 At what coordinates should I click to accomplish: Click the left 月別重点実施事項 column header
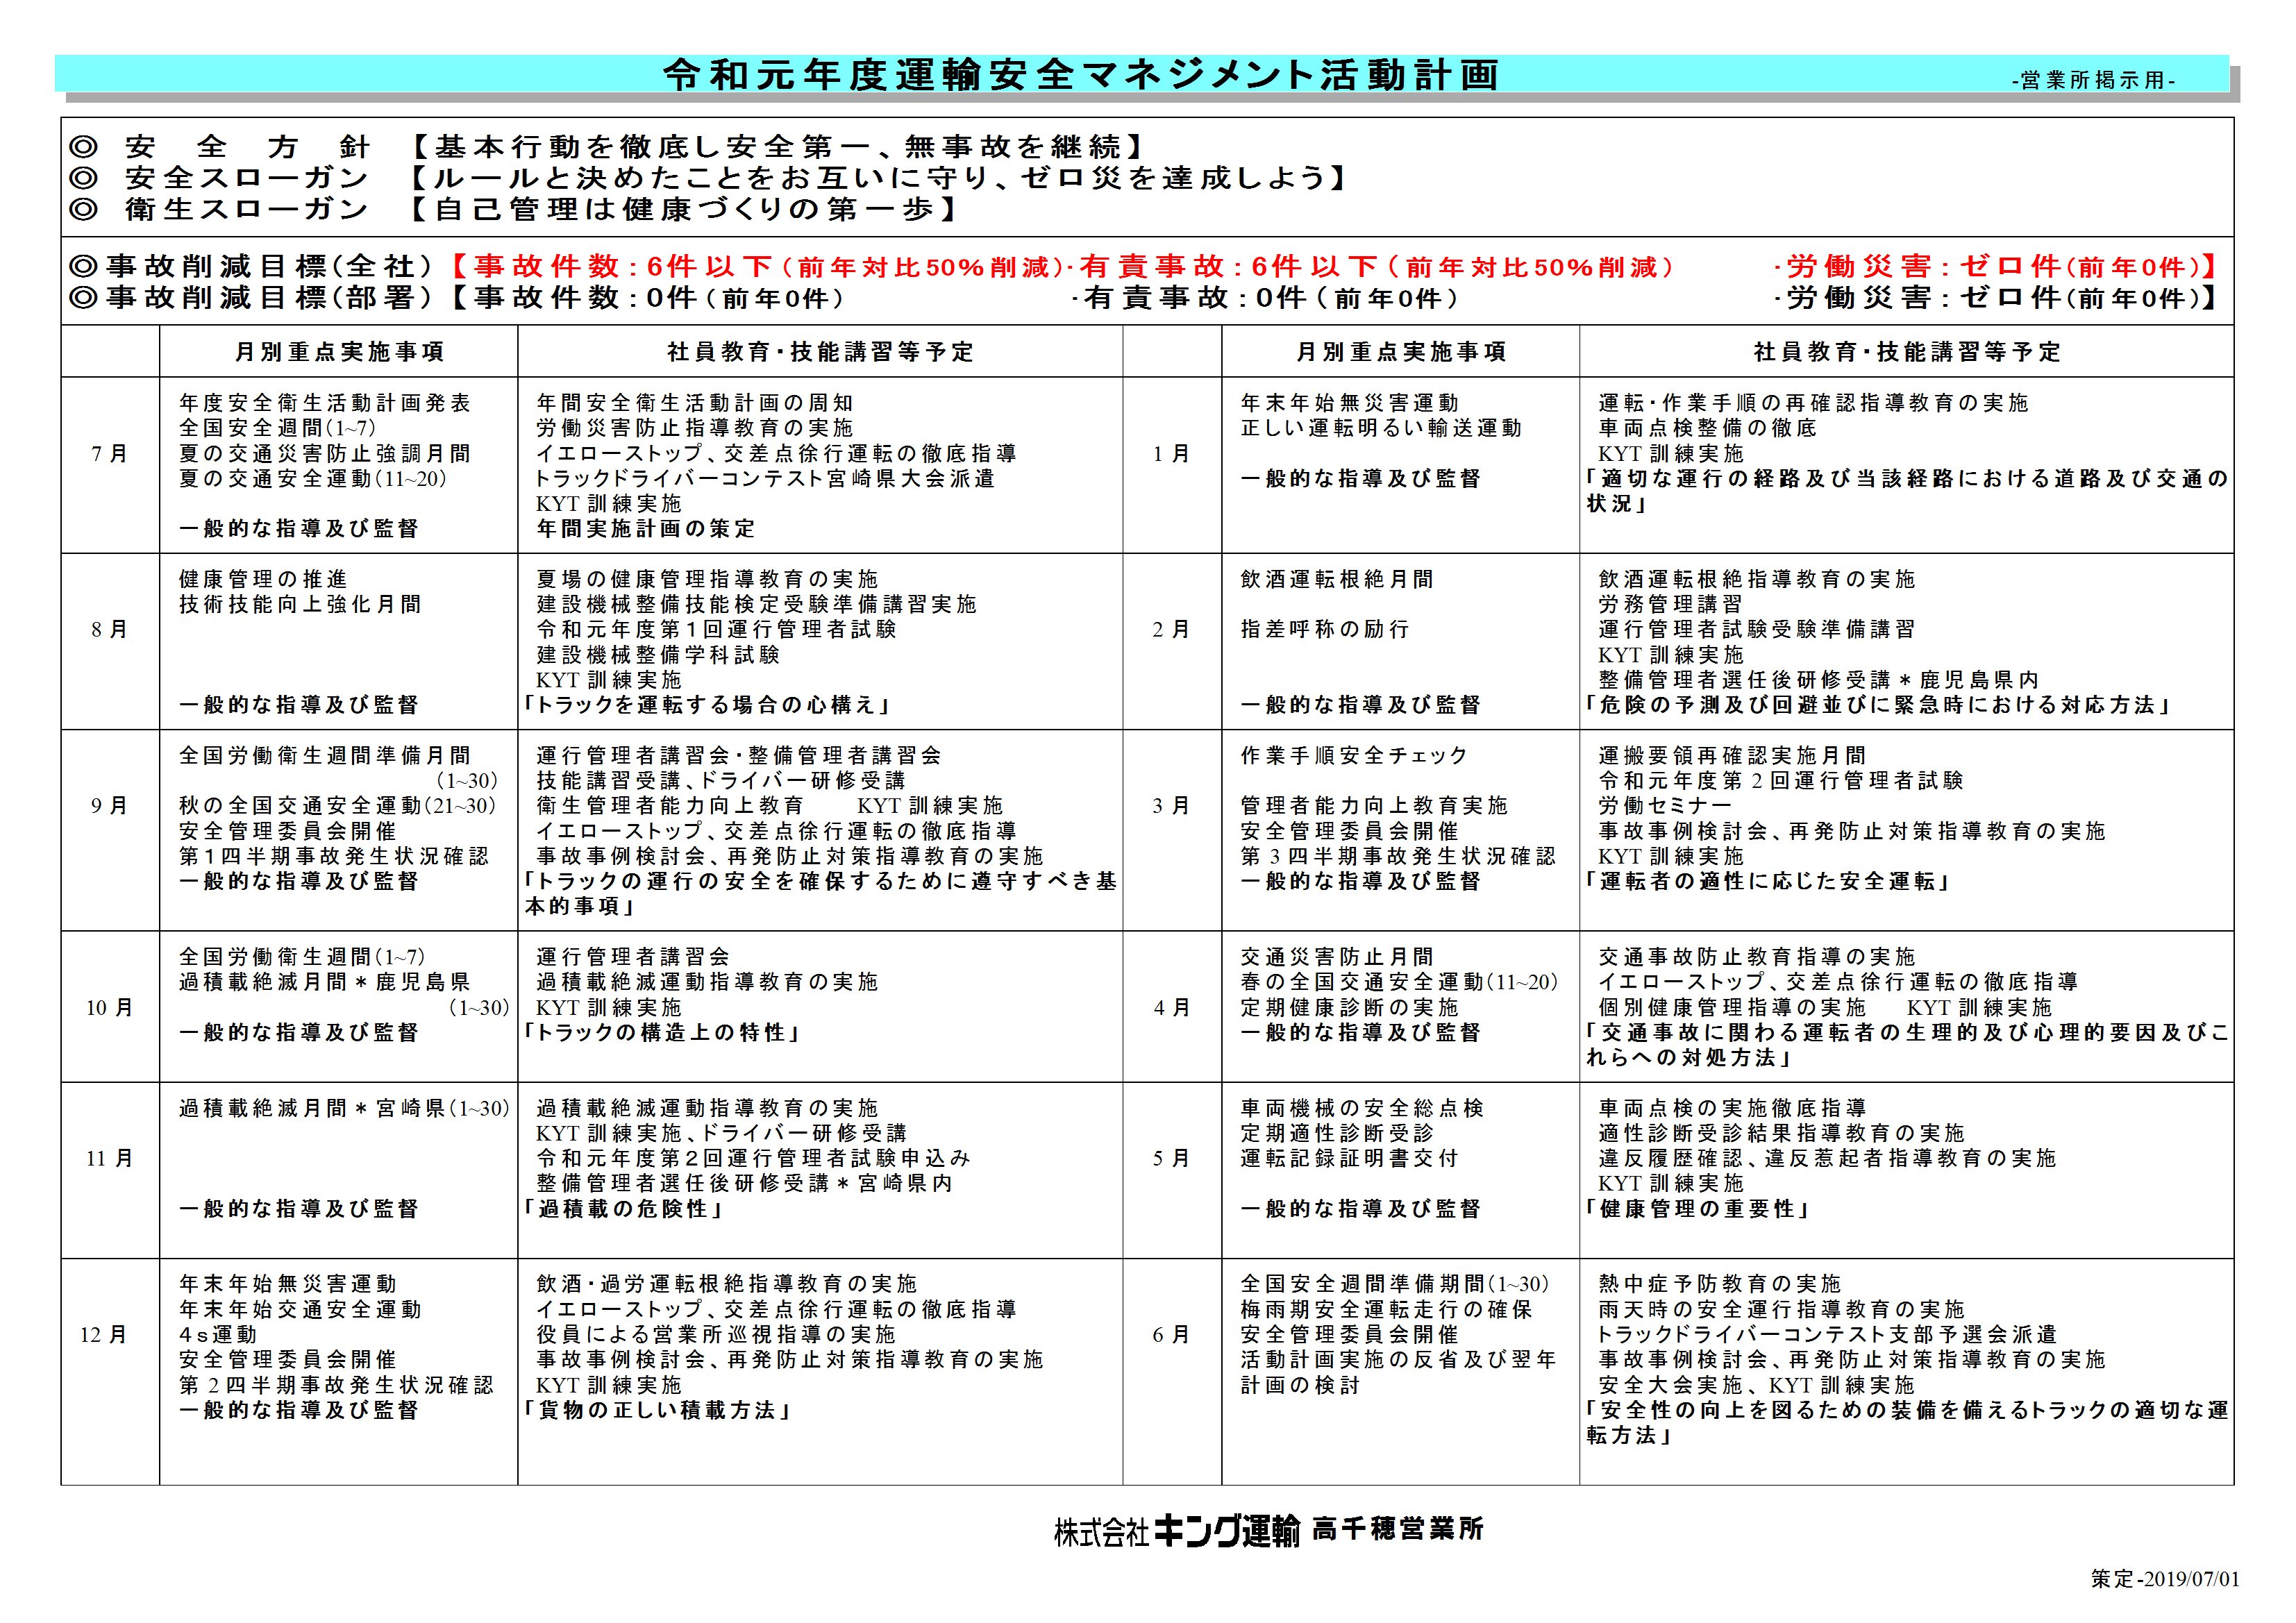pyautogui.click(x=339, y=352)
